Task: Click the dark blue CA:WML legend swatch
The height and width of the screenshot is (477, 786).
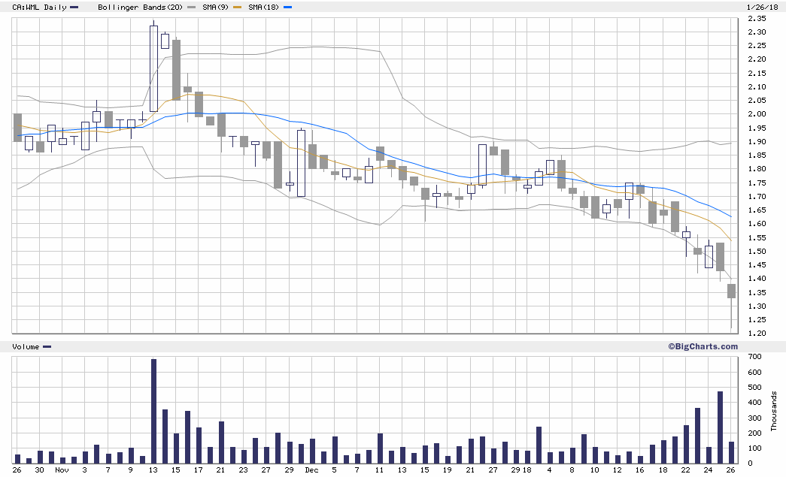Action: point(74,7)
